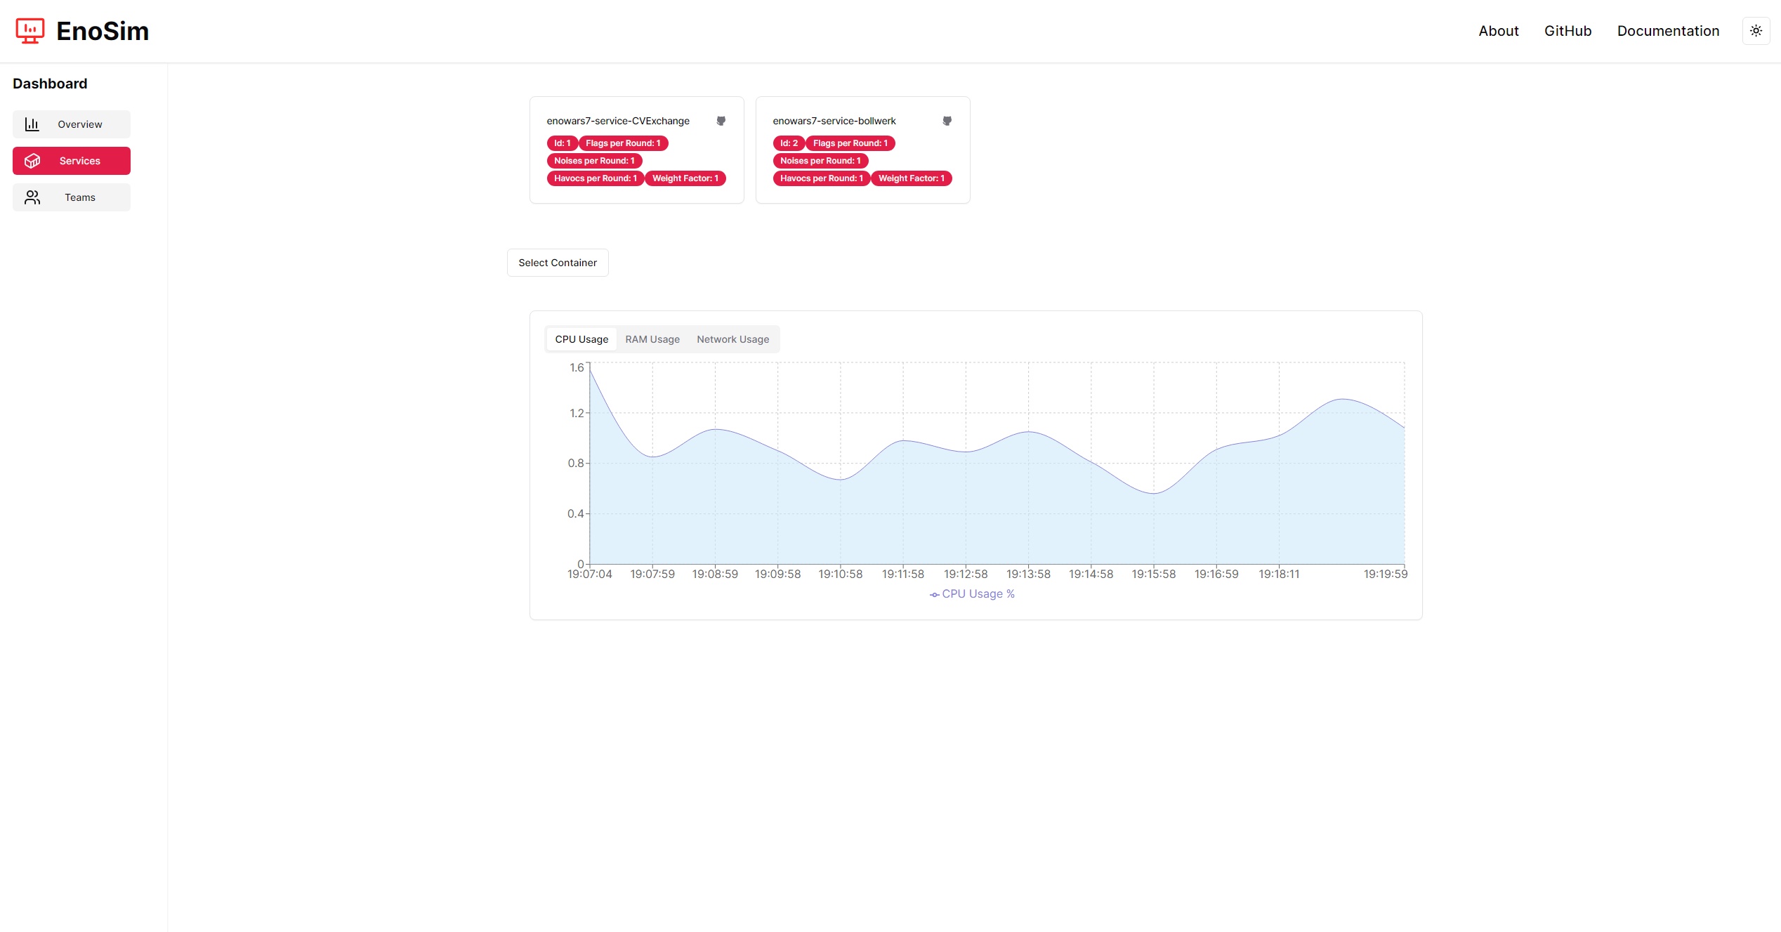Click the Flags per Round badge on CVExchange
1781x932 pixels.
click(x=623, y=143)
